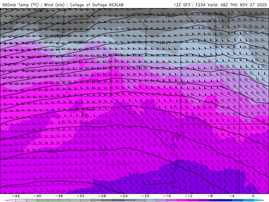The image size is (269, 202).
Task: Click the -44 colorbar tick label
Action: click(x=16, y=196)
